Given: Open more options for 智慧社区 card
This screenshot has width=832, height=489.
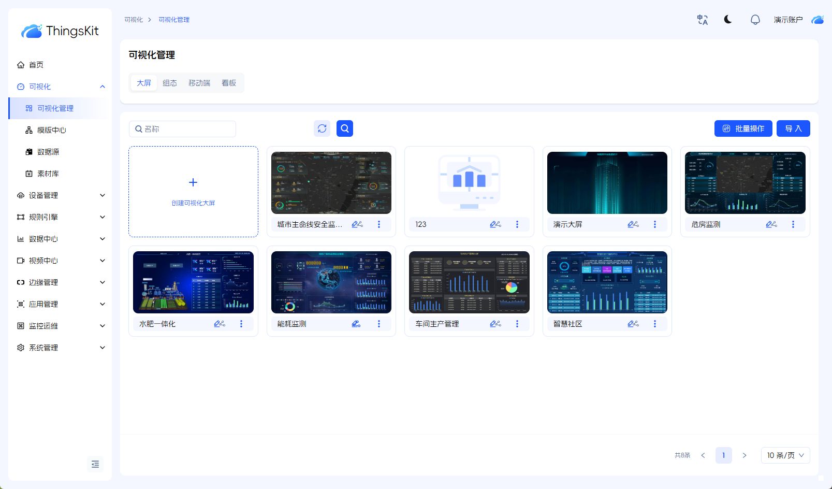Looking at the screenshot, I should pyautogui.click(x=655, y=324).
